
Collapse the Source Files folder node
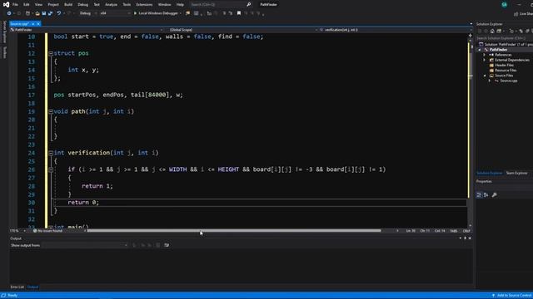pos(485,76)
